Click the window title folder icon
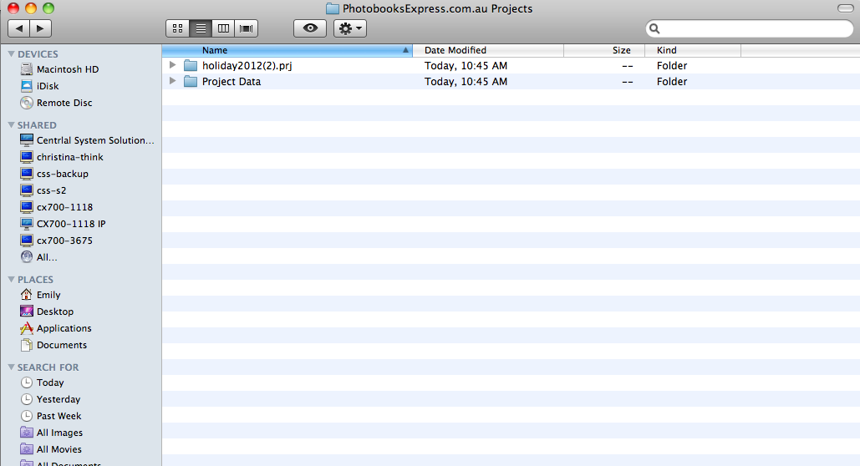 333,9
